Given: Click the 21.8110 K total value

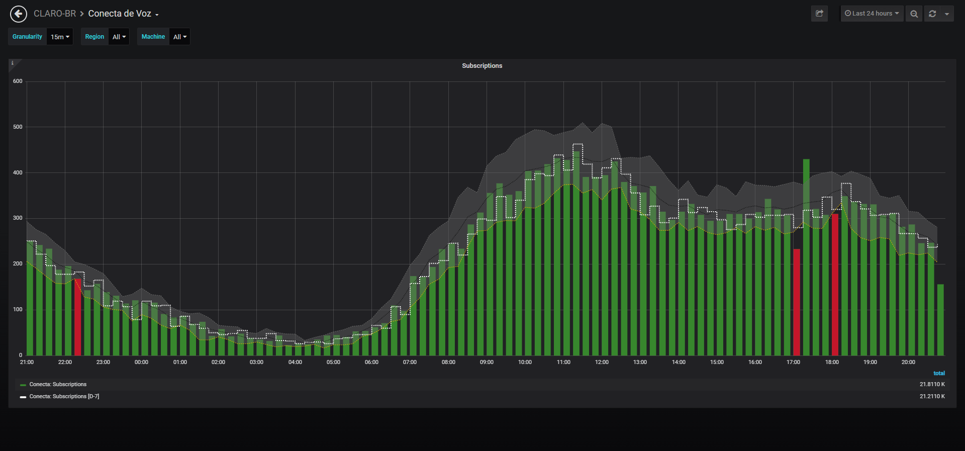Looking at the screenshot, I should (932, 385).
